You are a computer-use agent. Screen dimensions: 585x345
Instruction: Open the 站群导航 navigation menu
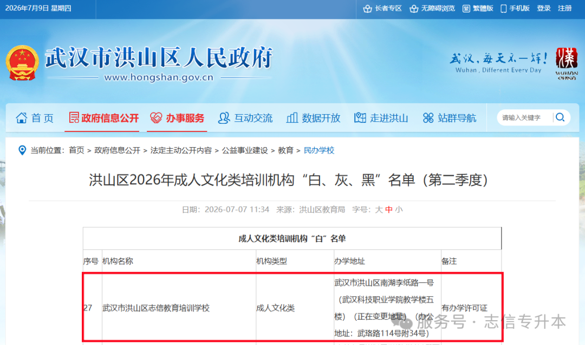[x=450, y=118]
